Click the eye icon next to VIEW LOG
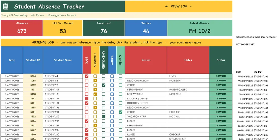 click(167, 6)
